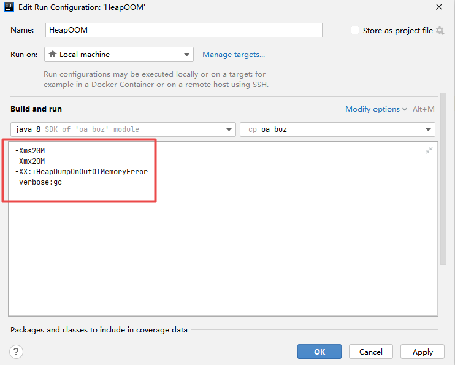Viewport: 455px width, 365px height.
Task: Click the Name field containing HeapOOM
Action: click(184, 30)
